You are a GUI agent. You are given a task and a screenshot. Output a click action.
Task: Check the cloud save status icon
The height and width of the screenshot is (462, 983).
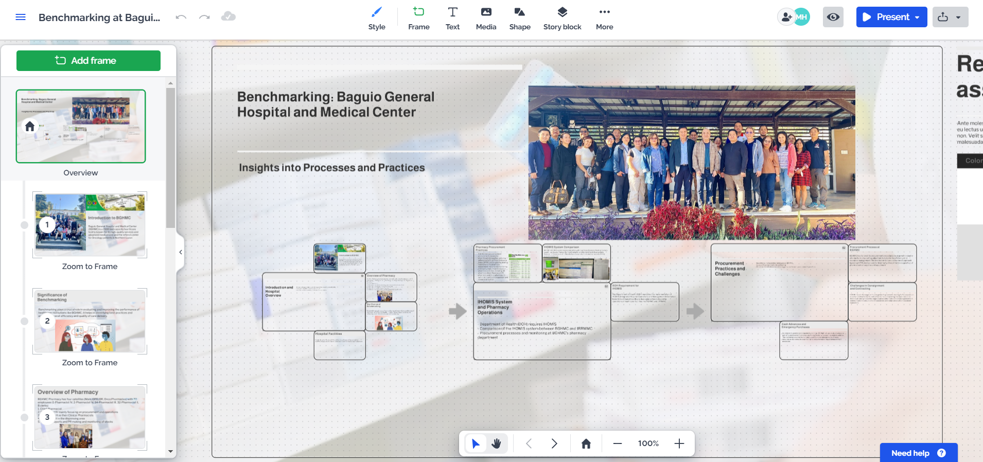pyautogui.click(x=229, y=16)
